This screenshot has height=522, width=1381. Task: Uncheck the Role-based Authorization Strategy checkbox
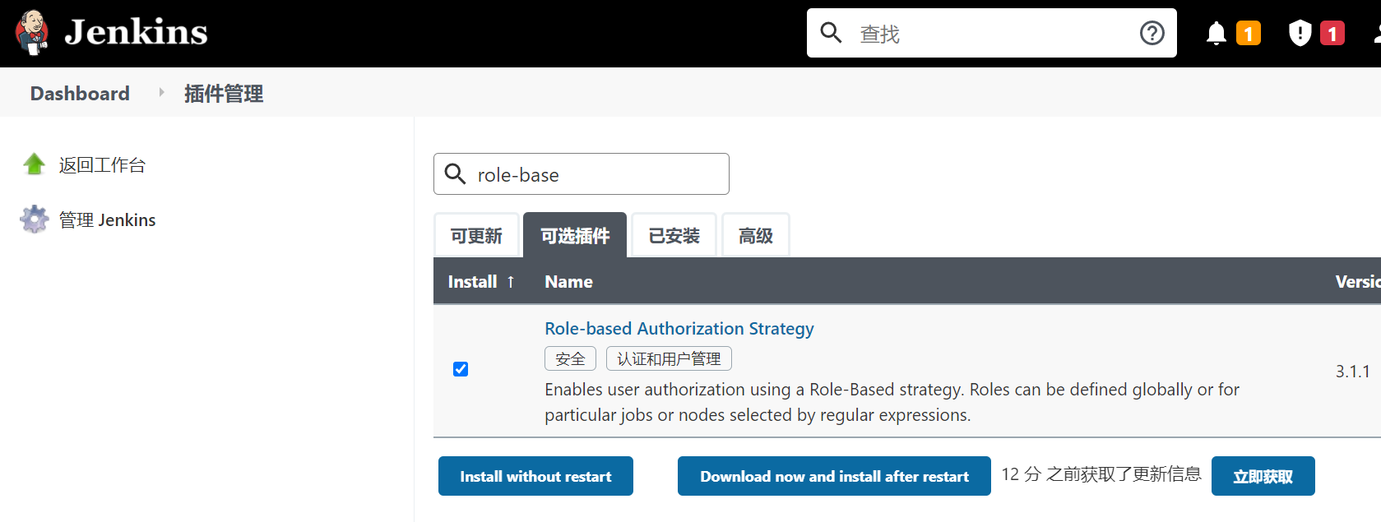click(x=461, y=369)
